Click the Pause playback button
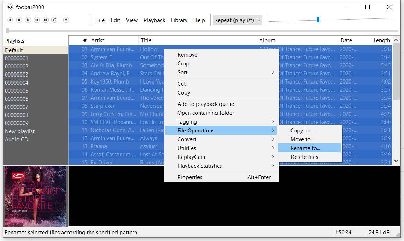The height and width of the screenshot is (241, 404). coord(19,20)
